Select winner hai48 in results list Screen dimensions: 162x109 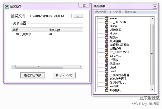pos(113,71)
